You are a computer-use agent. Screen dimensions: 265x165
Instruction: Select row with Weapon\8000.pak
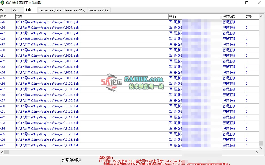pos(130,44)
